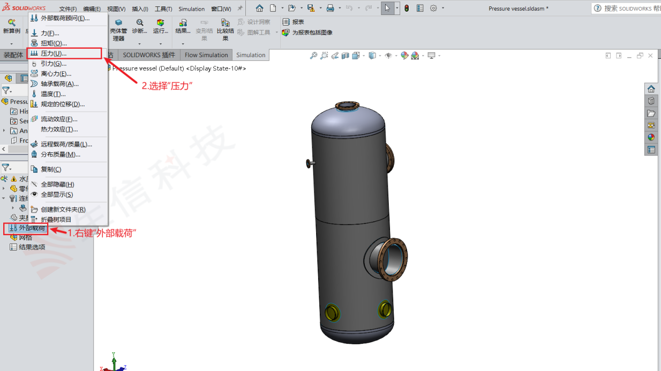Viewport: 661px width, 371px height.
Task: Expand the 连结 node in the study tree
Action: 4,198
